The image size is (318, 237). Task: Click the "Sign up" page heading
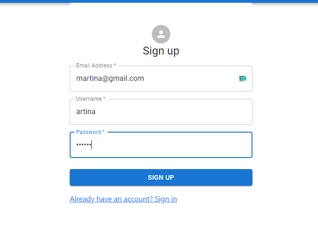(x=161, y=51)
